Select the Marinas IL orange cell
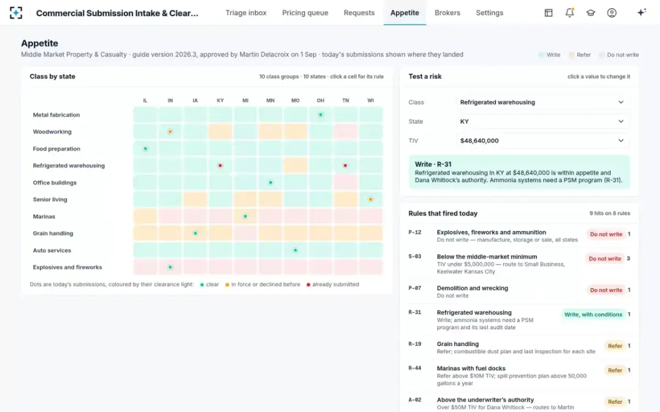The width and height of the screenshot is (660, 412). click(145, 216)
